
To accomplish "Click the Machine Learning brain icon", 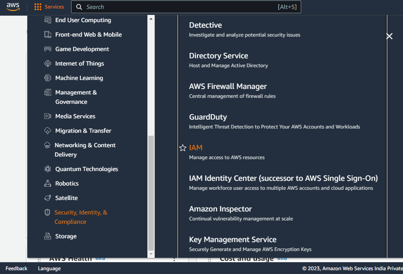I will [48, 78].
